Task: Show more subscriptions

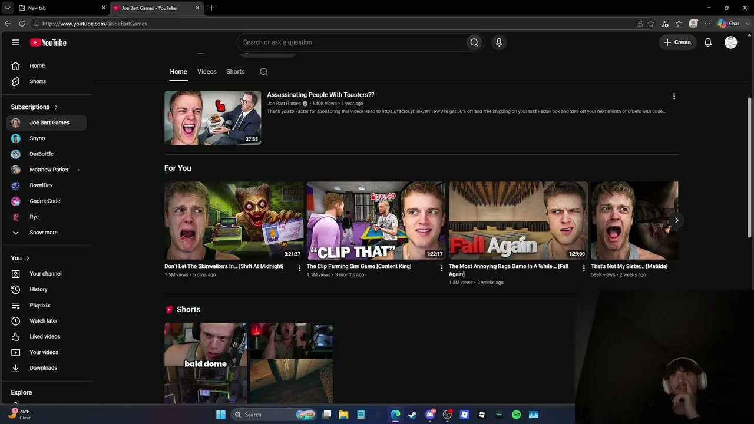Action: [x=46, y=233]
